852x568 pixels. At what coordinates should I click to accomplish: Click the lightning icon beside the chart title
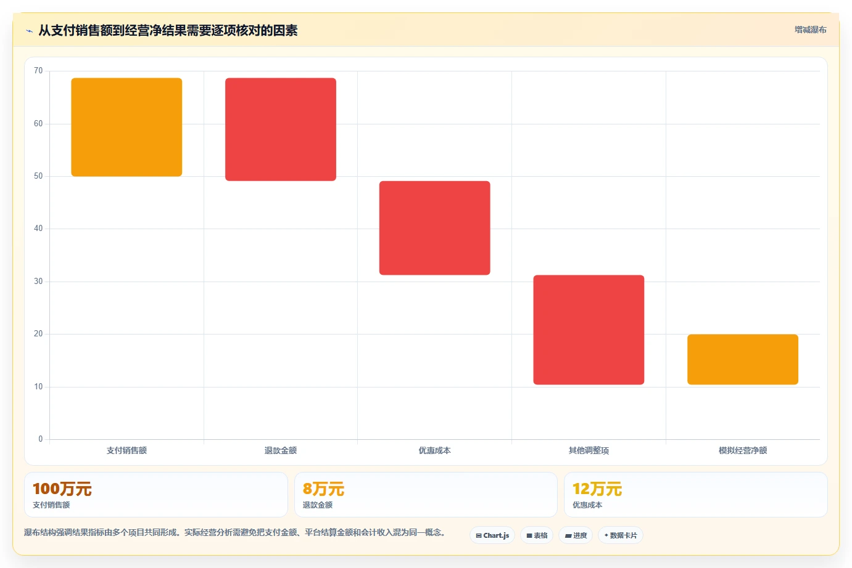29,31
